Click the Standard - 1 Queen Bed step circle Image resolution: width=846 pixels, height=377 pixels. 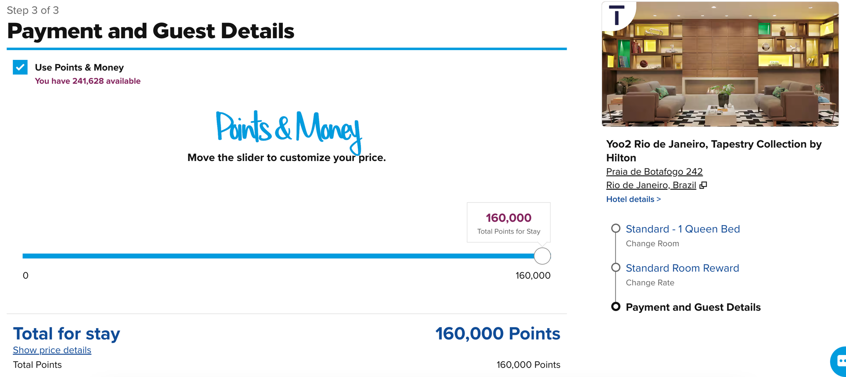click(x=616, y=228)
